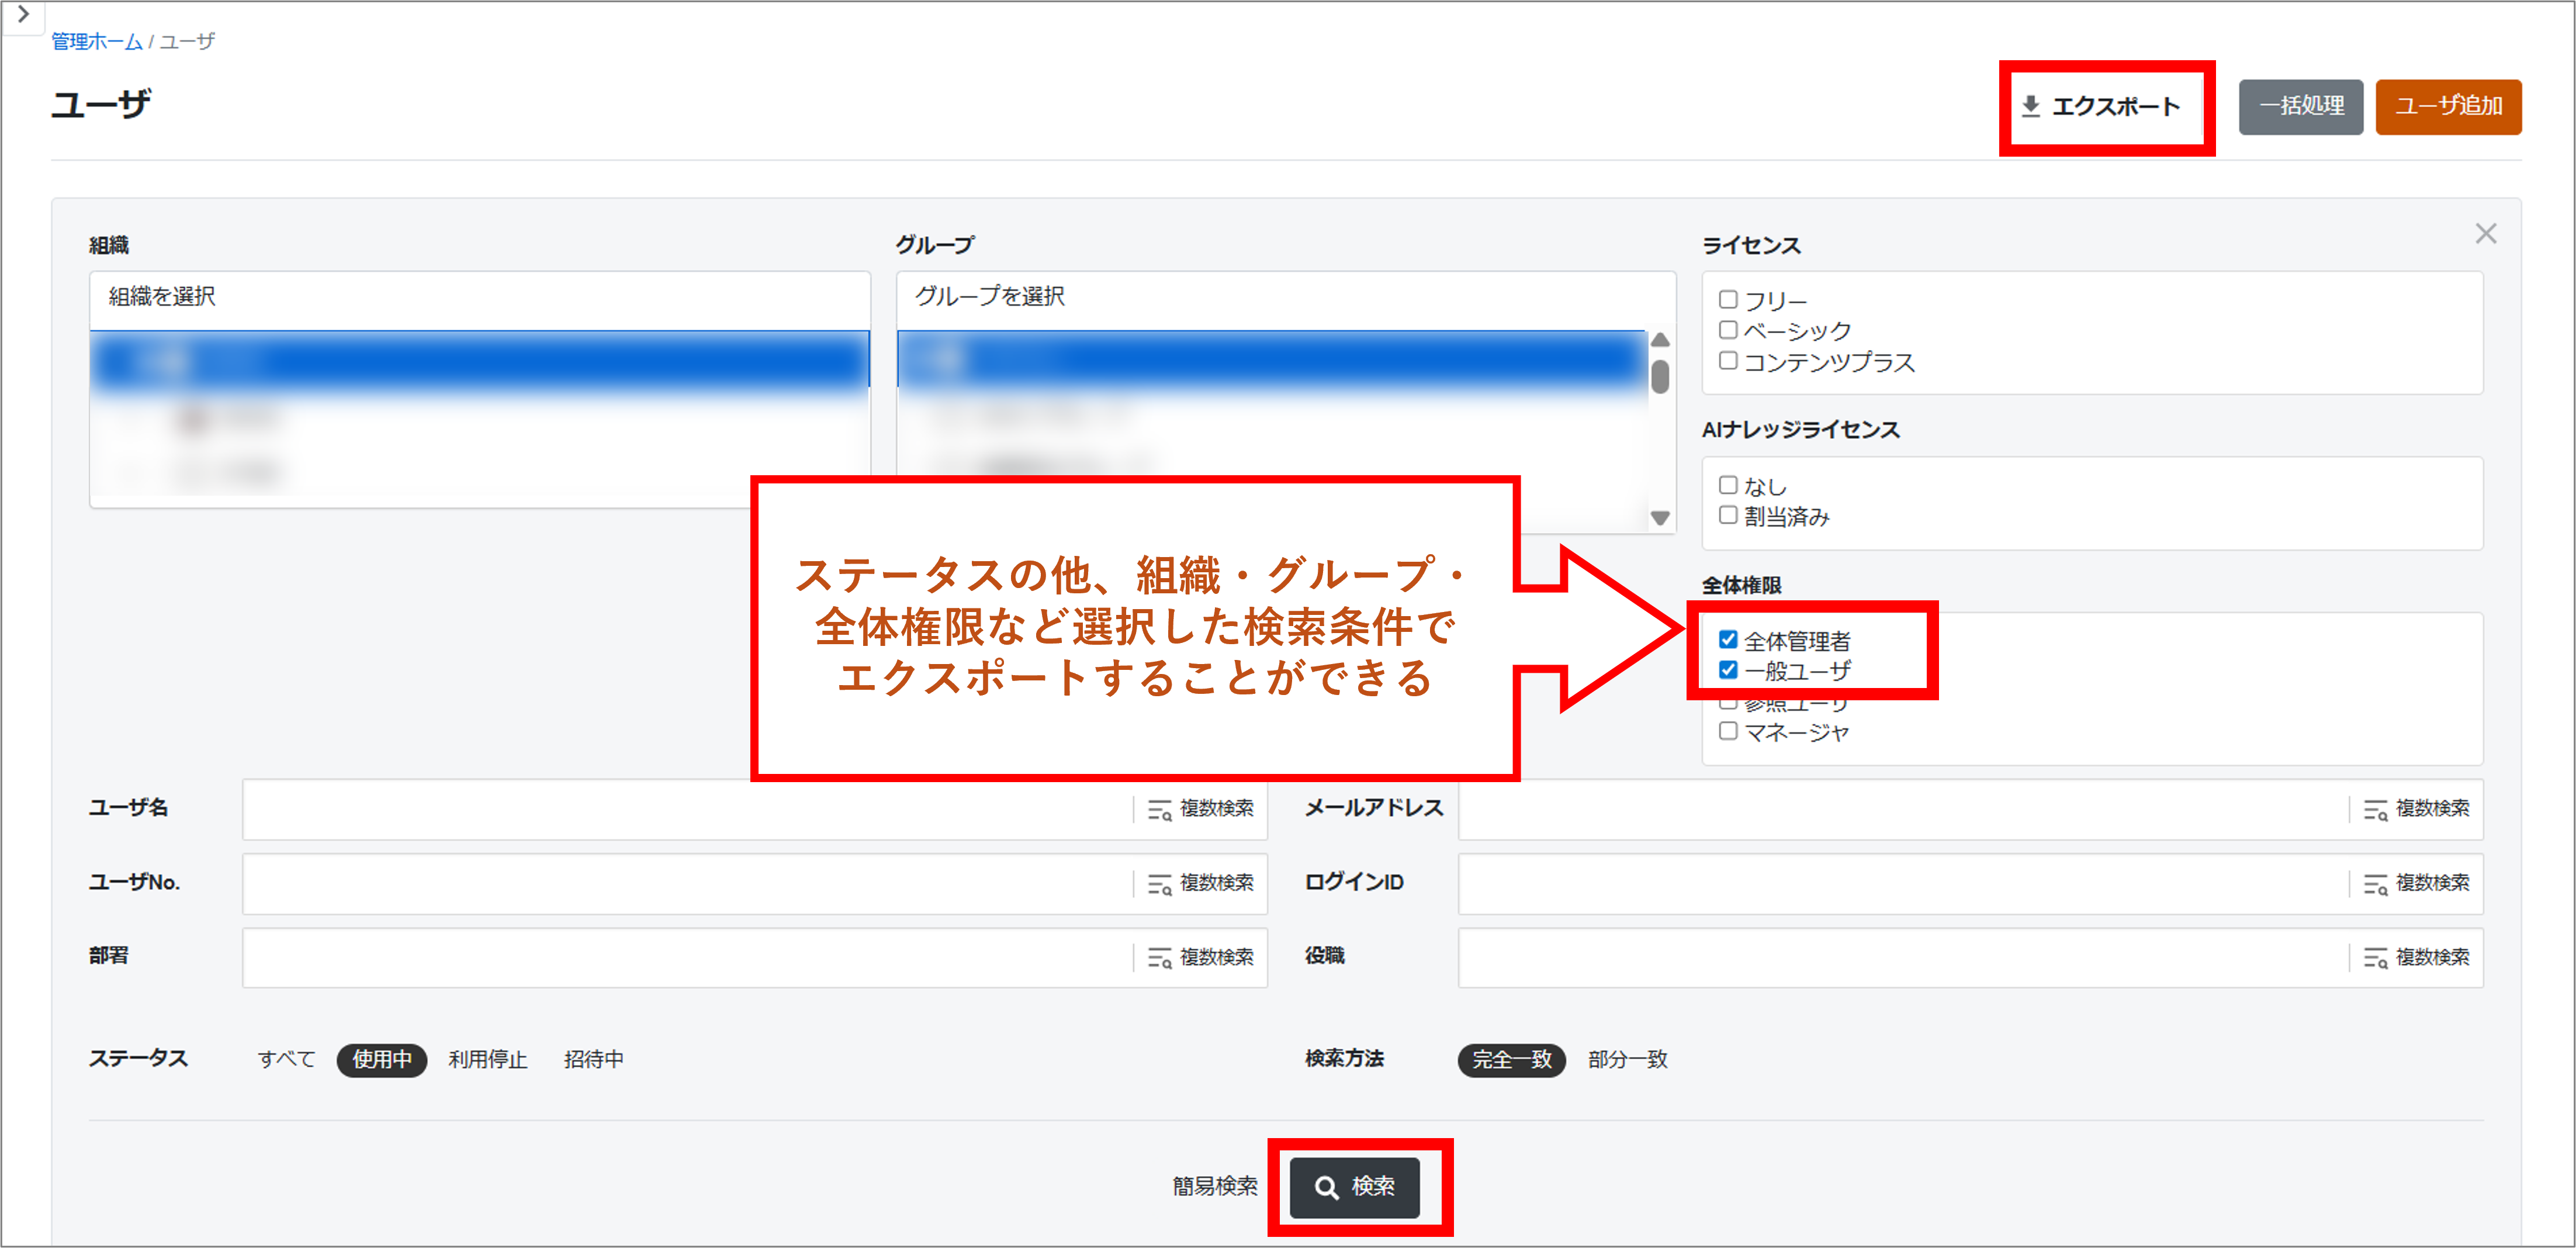Check the マネージャ permission checkbox
Screen dimensions: 2576x1248
click(x=1728, y=732)
